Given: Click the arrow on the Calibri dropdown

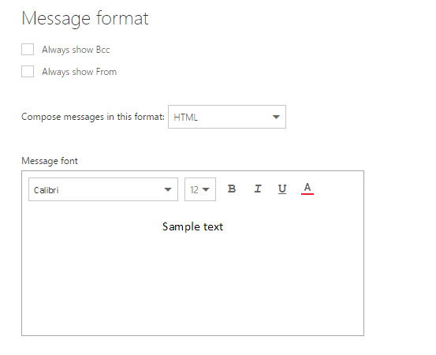Looking at the screenshot, I should [168, 189].
